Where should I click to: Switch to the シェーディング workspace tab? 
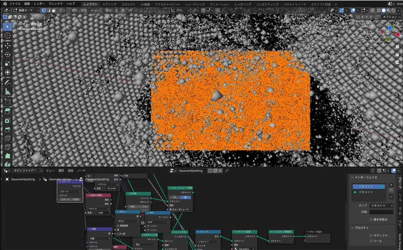coord(195,4)
